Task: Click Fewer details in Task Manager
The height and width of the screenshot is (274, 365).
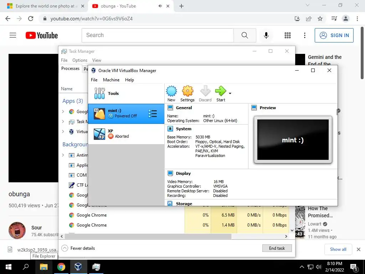Action: [x=78, y=248]
